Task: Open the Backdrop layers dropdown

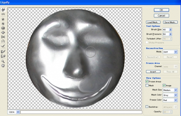Action: pos(176,107)
